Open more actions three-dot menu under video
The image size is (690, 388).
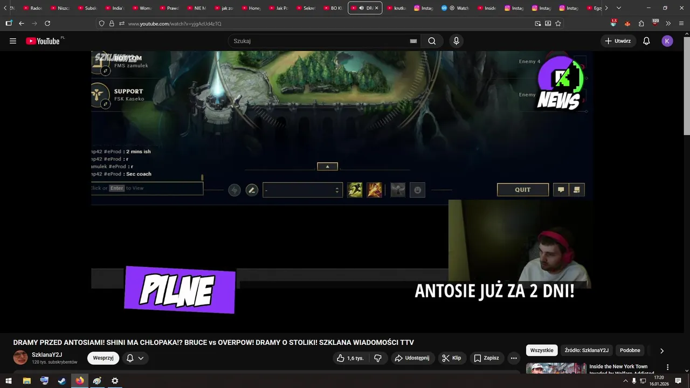[x=514, y=358]
